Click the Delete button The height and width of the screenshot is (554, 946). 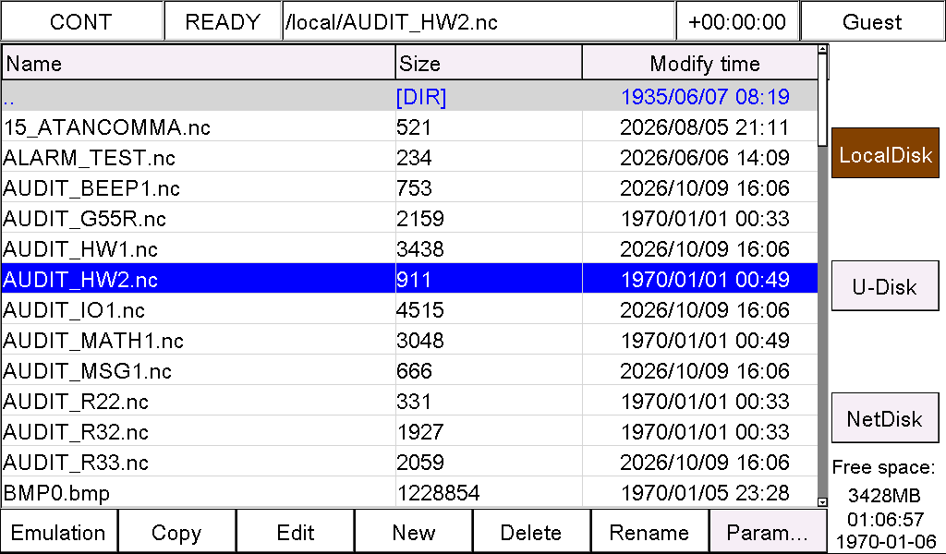[531, 532]
